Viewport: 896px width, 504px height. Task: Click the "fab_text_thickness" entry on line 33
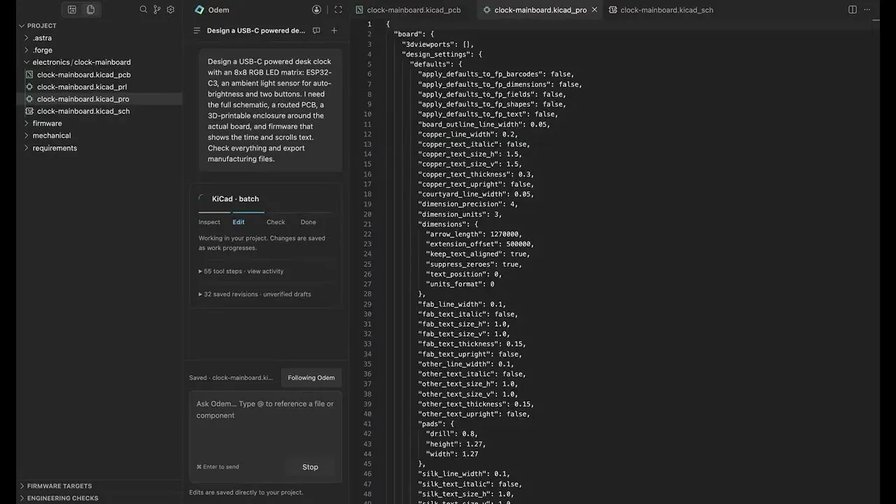click(x=472, y=344)
